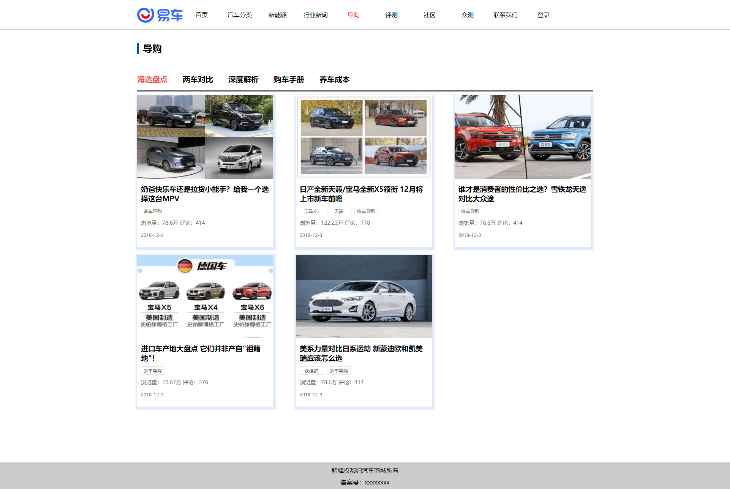The image size is (730, 489).
Task: Open article 日产全新天籁/宝马全新X5领衔
Action: point(362,194)
